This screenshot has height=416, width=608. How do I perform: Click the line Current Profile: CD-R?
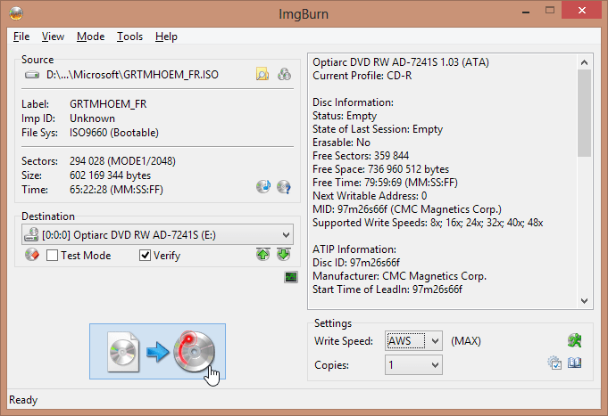tap(362, 76)
